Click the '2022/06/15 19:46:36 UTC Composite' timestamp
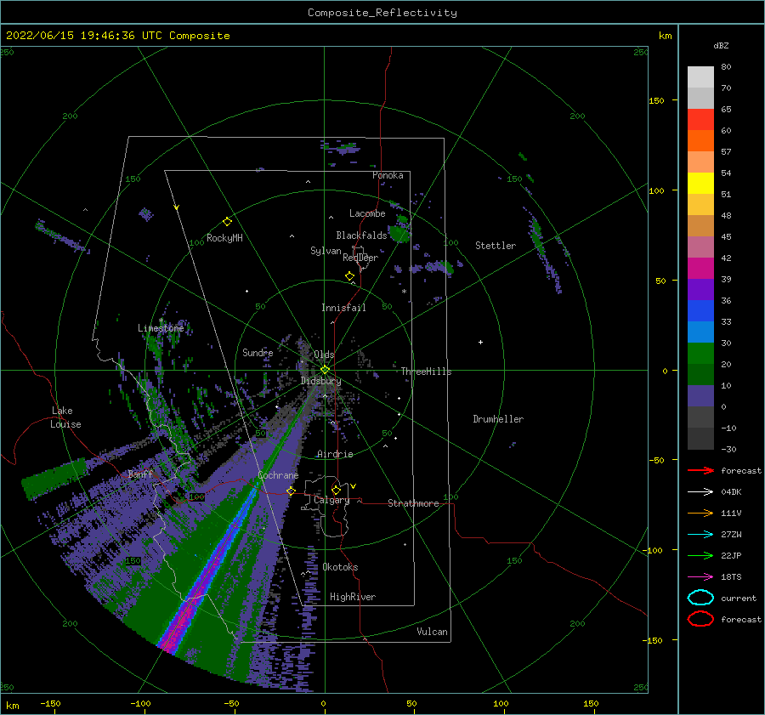Image resolution: width=765 pixels, height=715 pixels. [117, 35]
